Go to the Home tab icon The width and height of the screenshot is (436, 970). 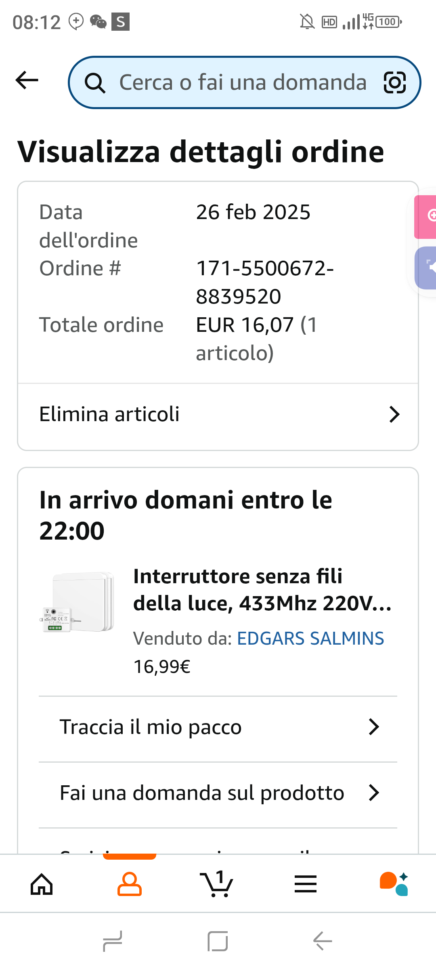tap(42, 884)
